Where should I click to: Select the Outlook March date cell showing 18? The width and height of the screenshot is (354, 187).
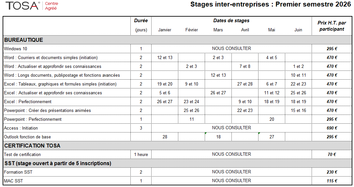click(218, 137)
